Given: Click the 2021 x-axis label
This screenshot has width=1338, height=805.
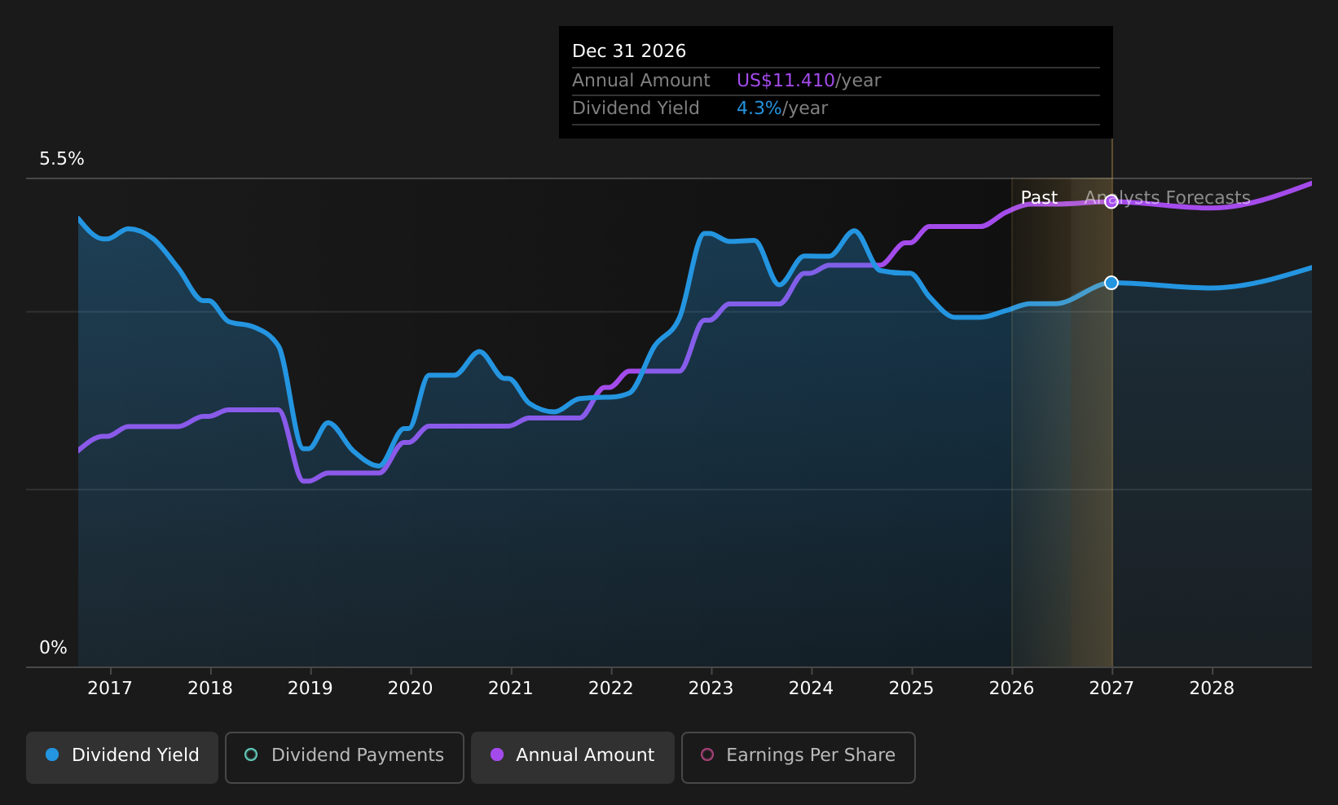Looking at the screenshot, I should (x=511, y=688).
